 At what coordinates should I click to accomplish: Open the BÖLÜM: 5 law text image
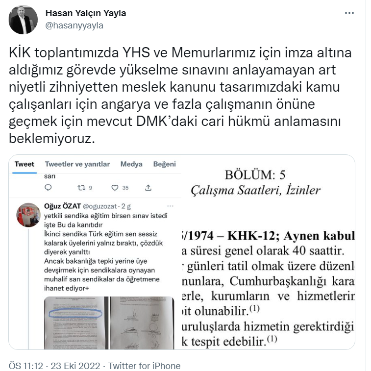[x=268, y=252]
